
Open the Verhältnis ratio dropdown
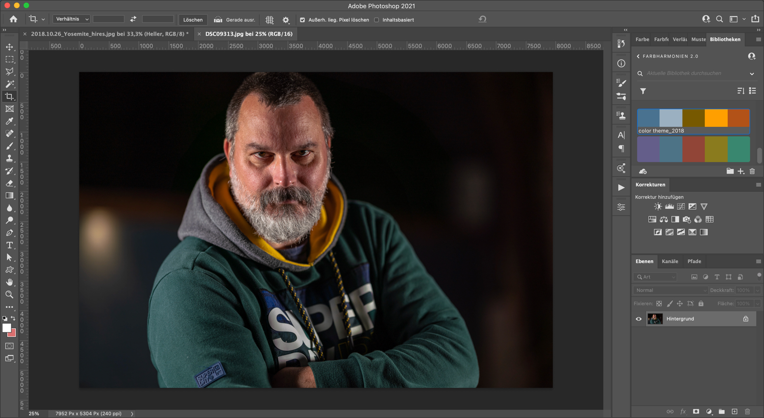click(71, 19)
